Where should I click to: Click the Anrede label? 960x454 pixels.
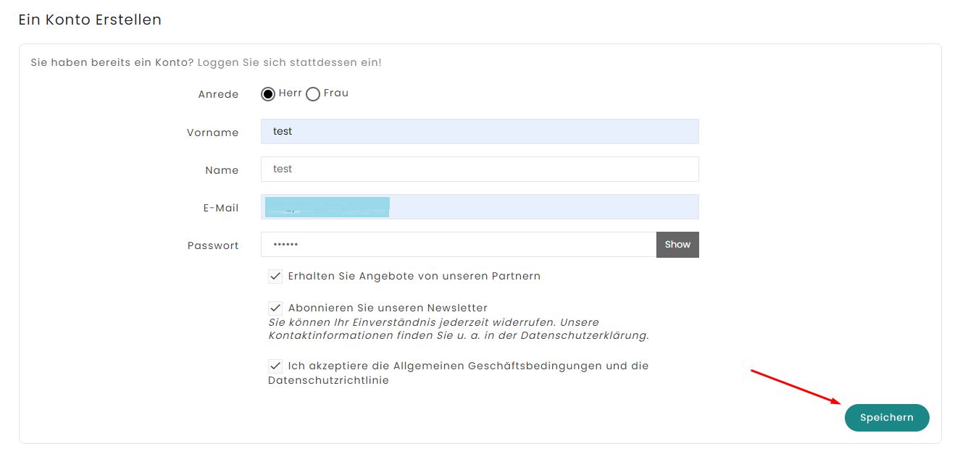point(218,95)
